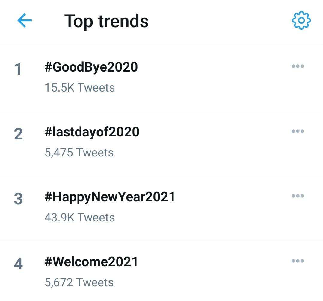Select the 5,475 Tweets count
This screenshot has width=323, height=301.
click(79, 153)
